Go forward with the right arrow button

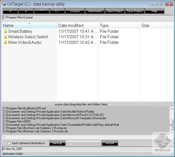click(x=26, y=11)
